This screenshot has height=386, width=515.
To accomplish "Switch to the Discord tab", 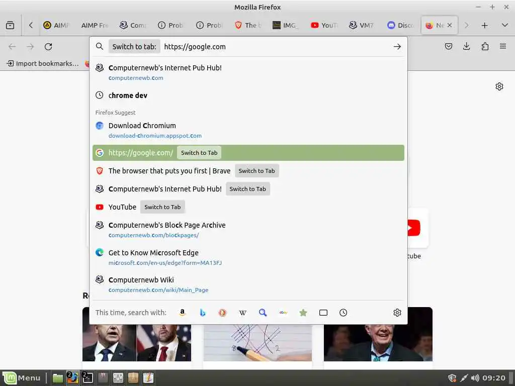I will pyautogui.click(x=400, y=25).
